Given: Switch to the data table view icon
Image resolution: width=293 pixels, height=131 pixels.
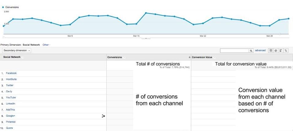Looking at the screenshot, I should click(271, 51).
